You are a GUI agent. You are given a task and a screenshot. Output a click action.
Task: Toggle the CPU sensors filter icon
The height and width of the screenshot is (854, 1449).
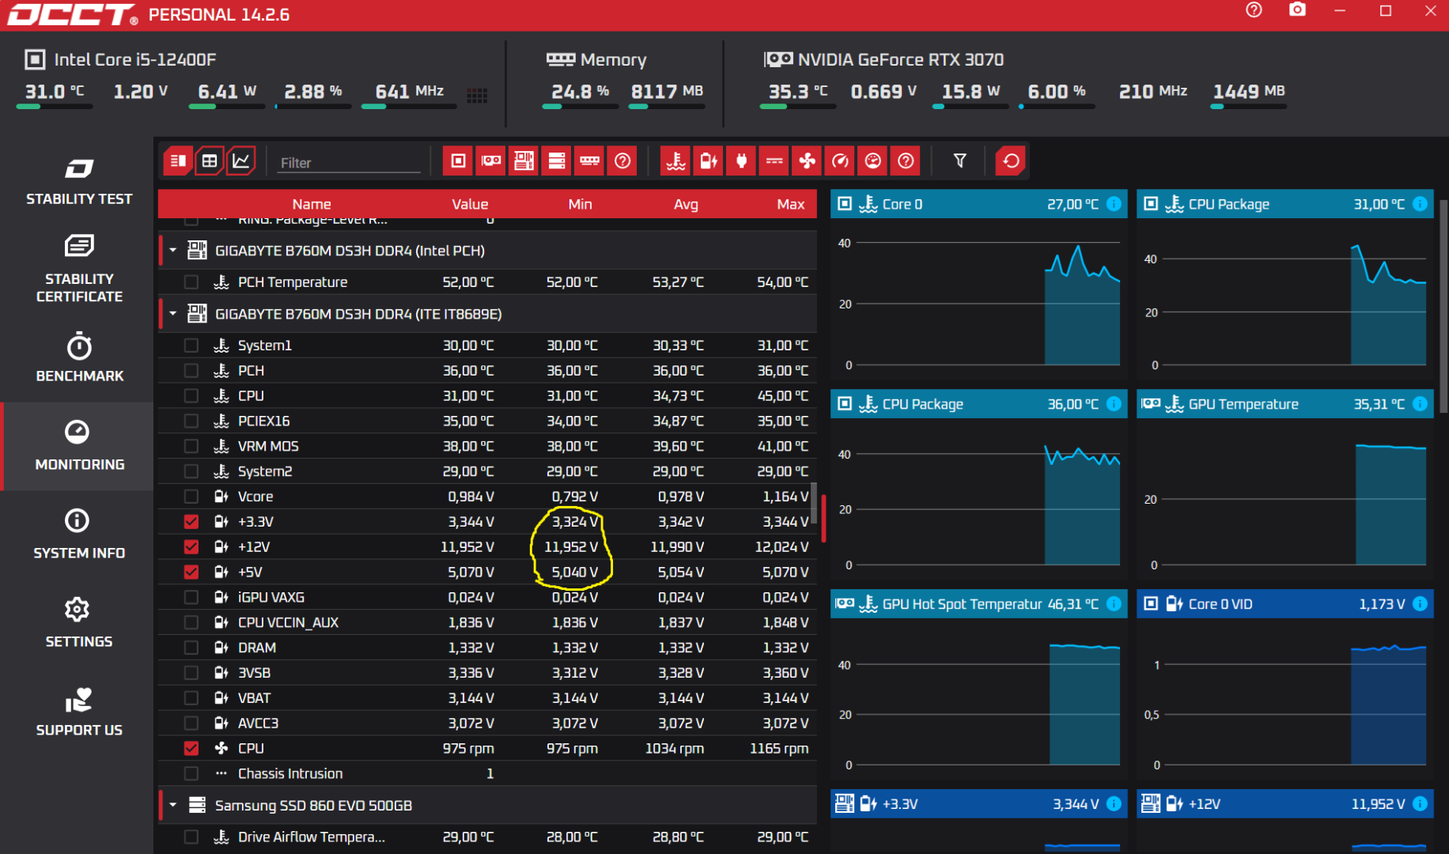pos(458,161)
